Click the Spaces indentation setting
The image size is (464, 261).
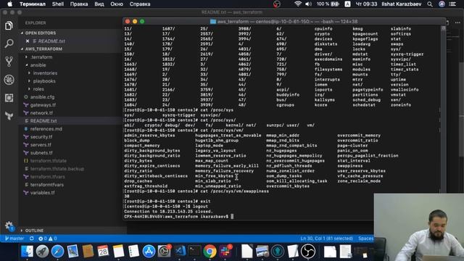click(x=365, y=239)
